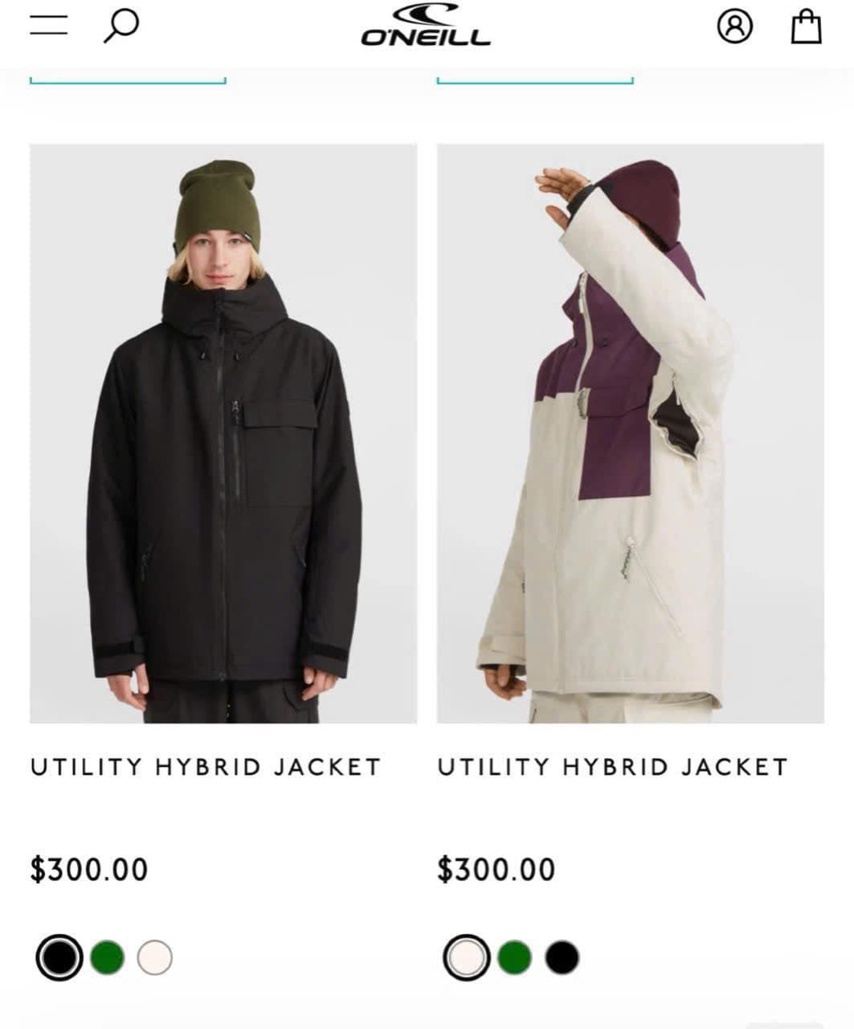Open left Utility Hybrid Jacket title link
The image size is (854, 1029).
click(x=206, y=767)
